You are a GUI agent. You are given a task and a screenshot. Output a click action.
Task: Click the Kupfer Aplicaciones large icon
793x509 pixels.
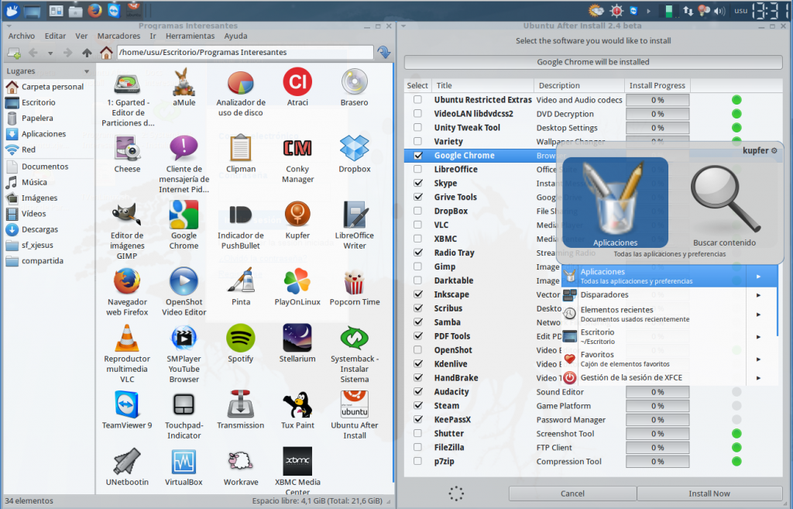coord(615,202)
